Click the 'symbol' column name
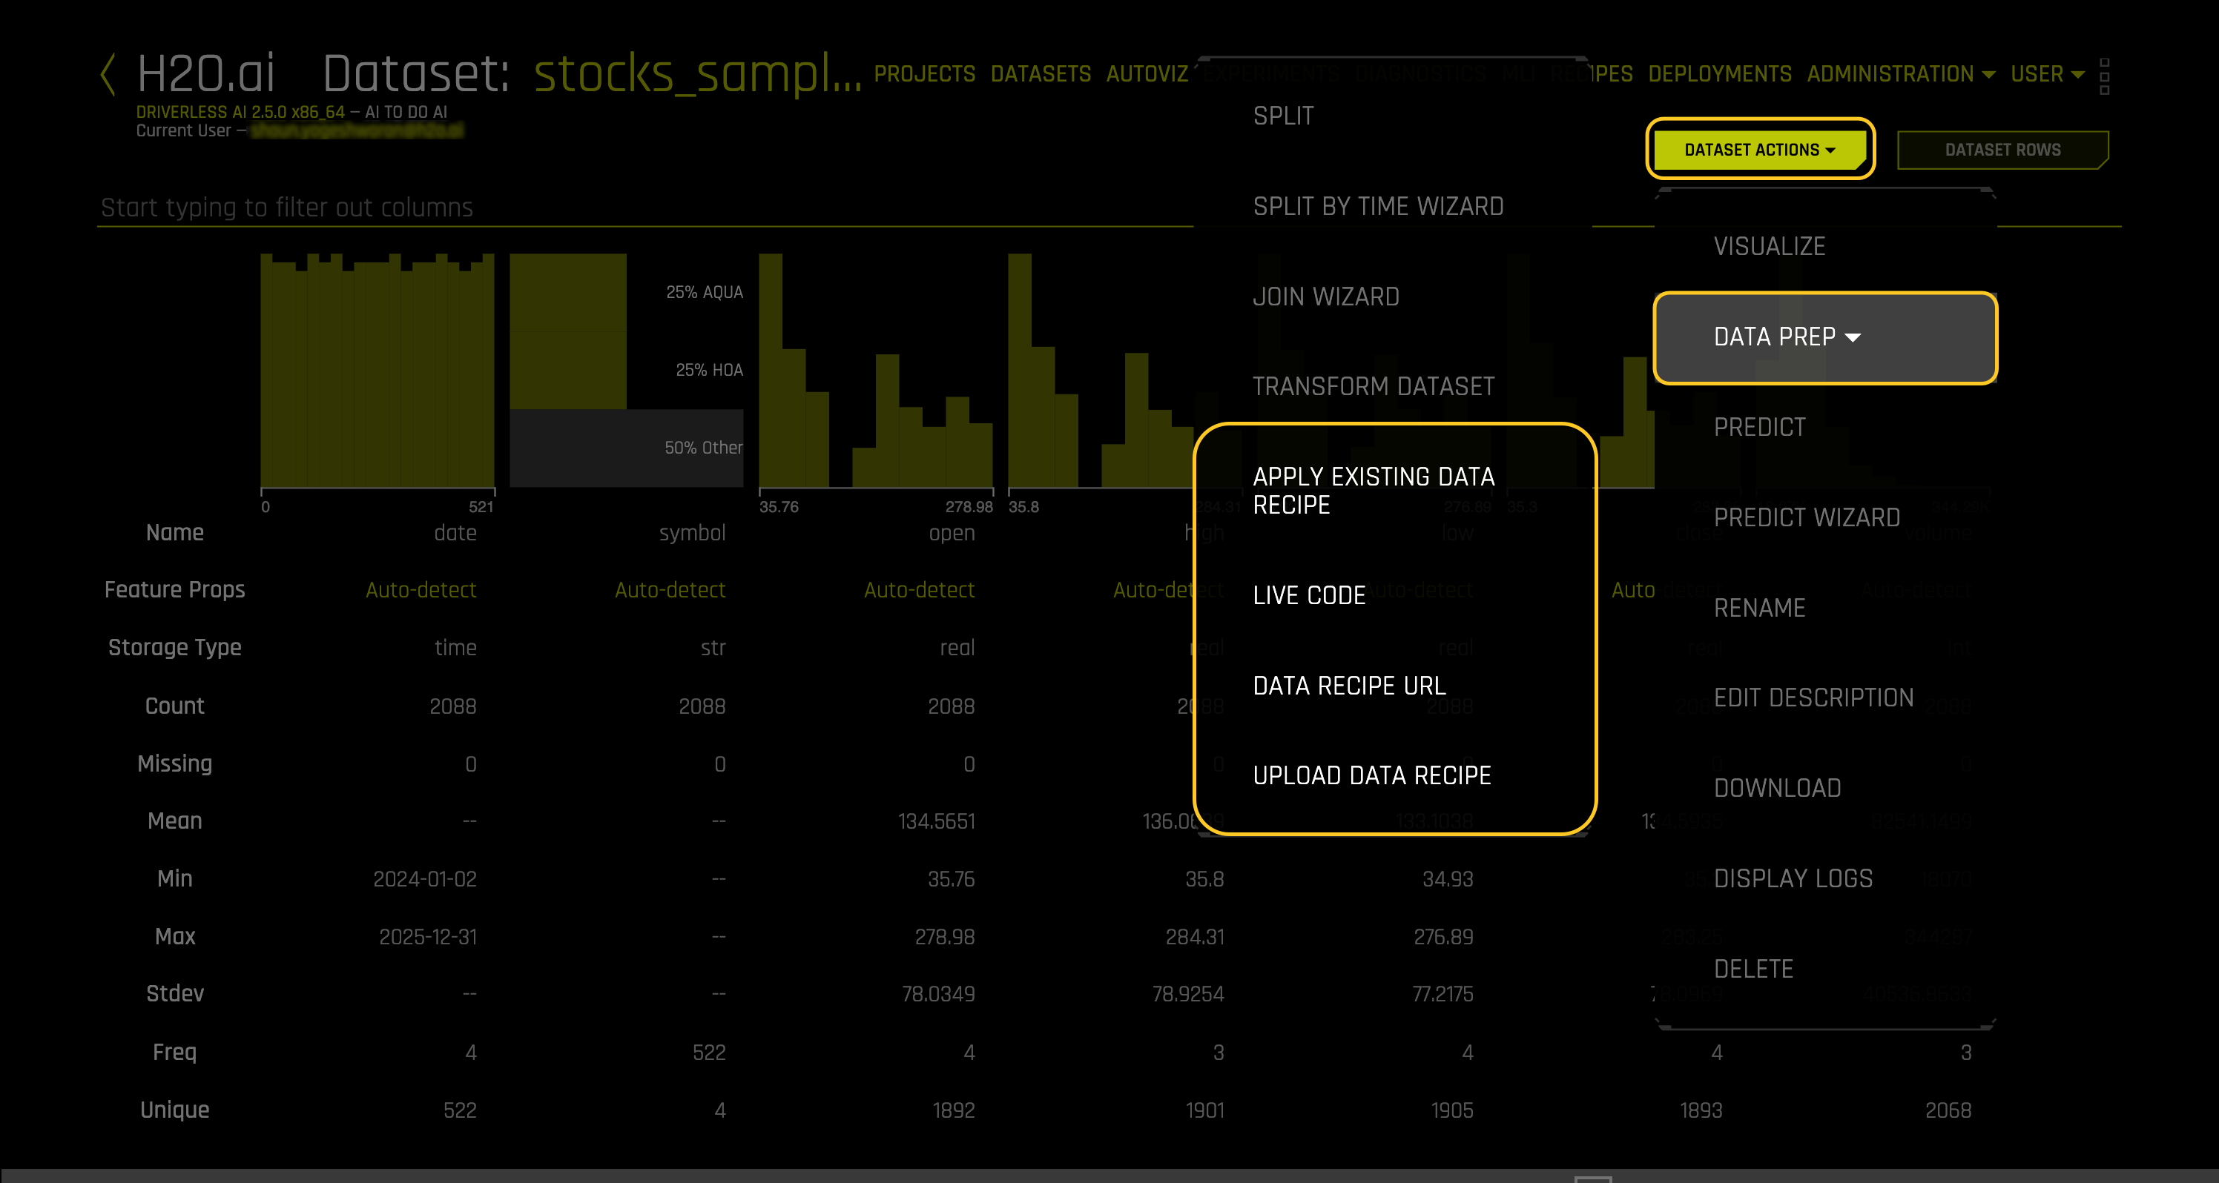2219x1183 pixels. click(x=692, y=534)
